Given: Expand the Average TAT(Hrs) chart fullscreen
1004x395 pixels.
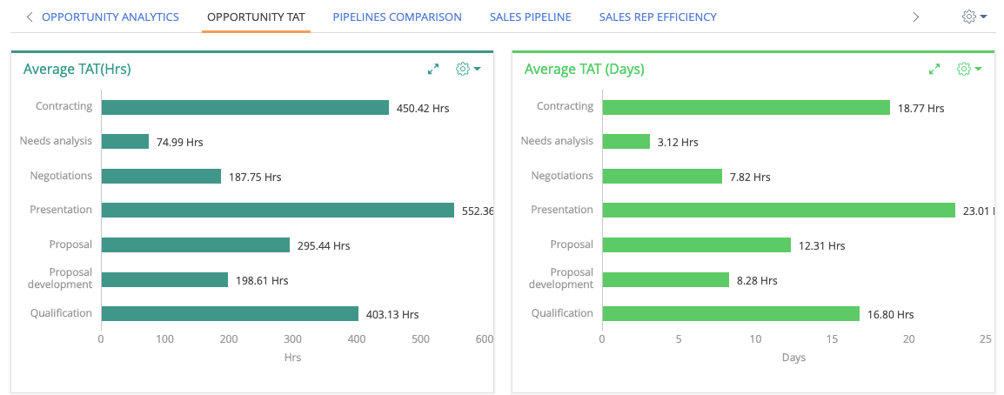Looking at the screenshot, I should point(433,70).
